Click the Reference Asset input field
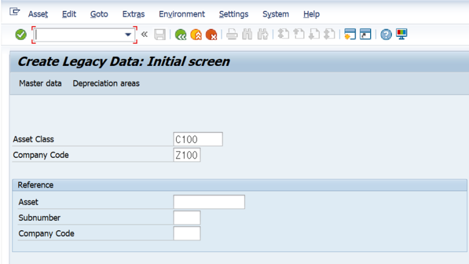469x264 pixels. [209, 202]
